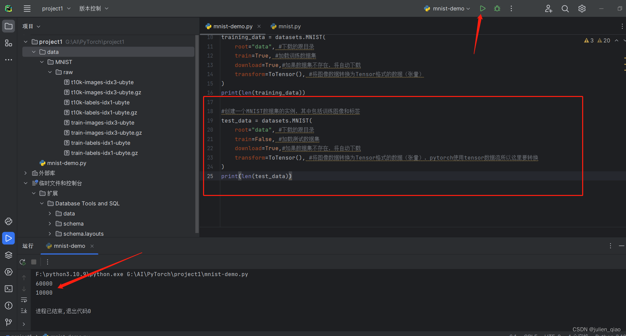Expand the console left toolbar chevron
The image size is (626, 336).
click(24, 324)
